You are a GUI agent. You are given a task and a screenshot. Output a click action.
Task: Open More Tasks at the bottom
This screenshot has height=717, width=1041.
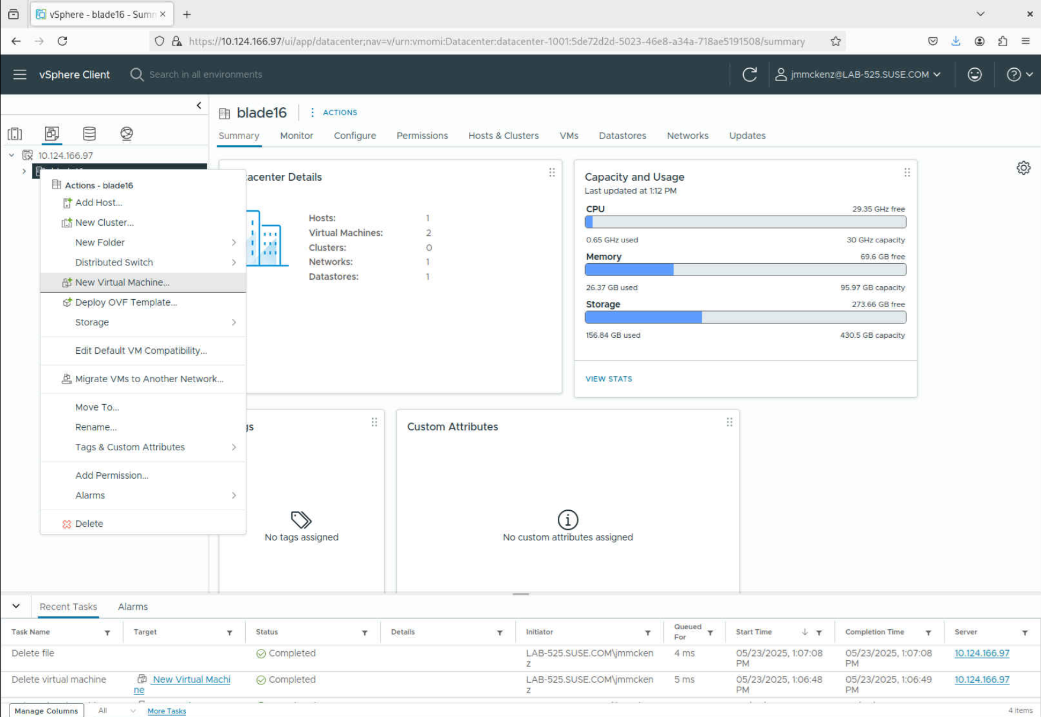coord(166,710)
